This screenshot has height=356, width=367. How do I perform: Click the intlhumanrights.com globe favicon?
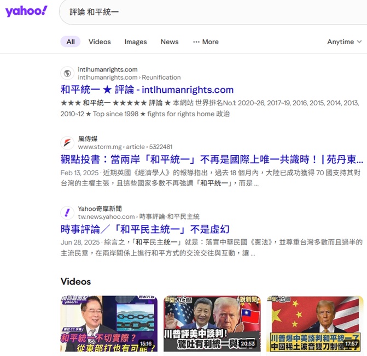point(67,73)
